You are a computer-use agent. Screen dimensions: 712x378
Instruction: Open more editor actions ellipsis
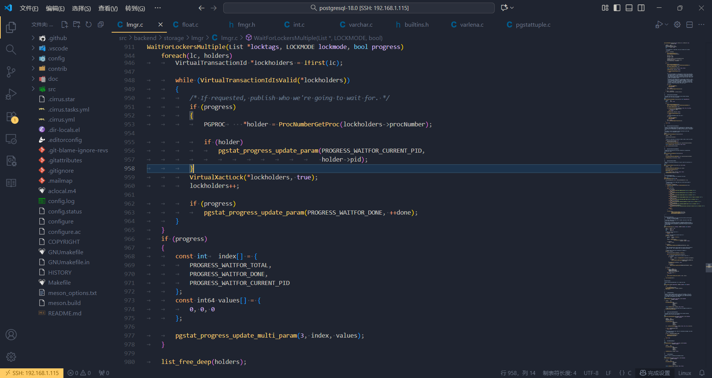pyautogui.click(x=701, y=24)
